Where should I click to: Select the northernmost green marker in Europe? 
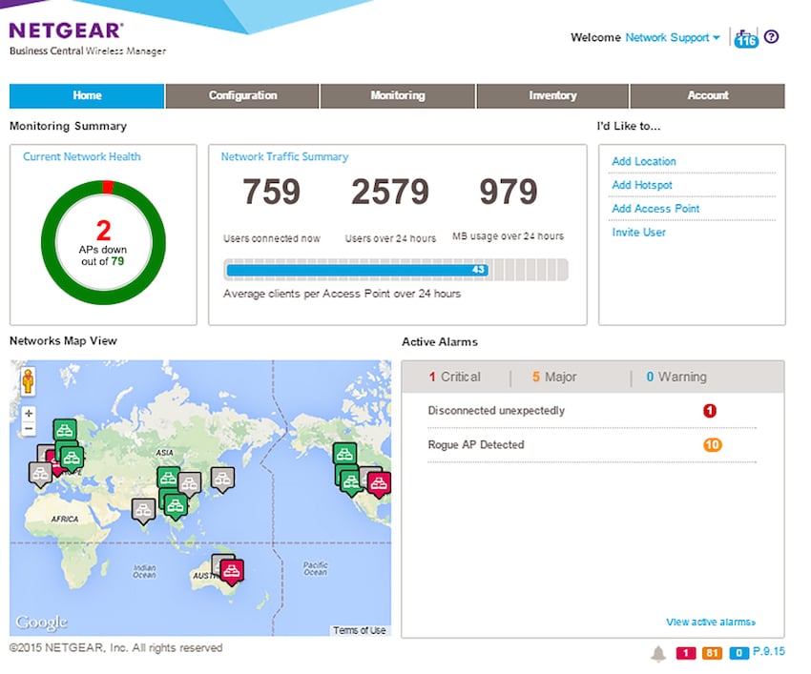click(x=65, y=430)
